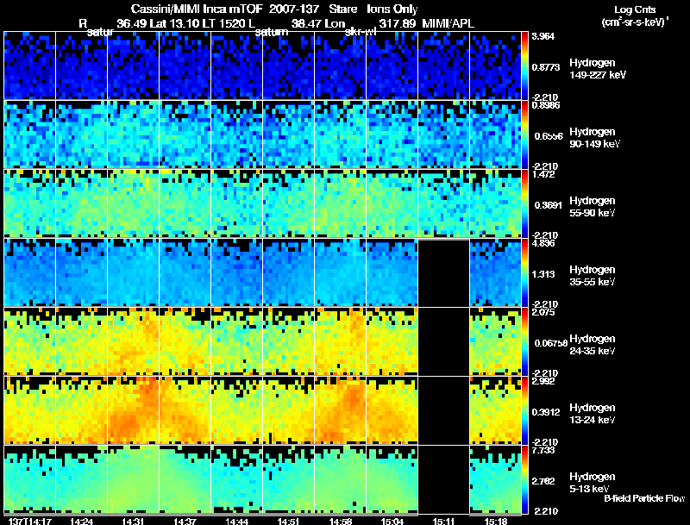The height and width of the screenshot is (525, 690).
Task: Open the 149-227 keV image panel above 15:11
Action: coord(443,66)
